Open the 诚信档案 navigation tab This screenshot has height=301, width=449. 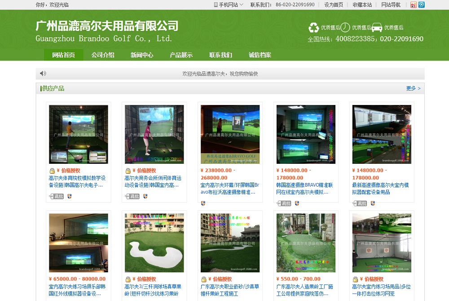pos(260,55)
